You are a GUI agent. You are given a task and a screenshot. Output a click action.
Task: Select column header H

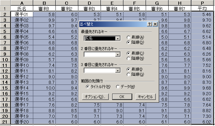tap(180, 3)
